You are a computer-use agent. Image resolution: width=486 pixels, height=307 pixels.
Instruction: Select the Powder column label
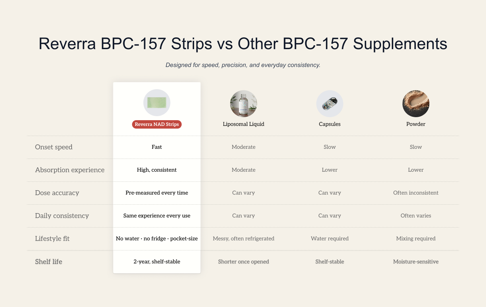pos(416,124)
